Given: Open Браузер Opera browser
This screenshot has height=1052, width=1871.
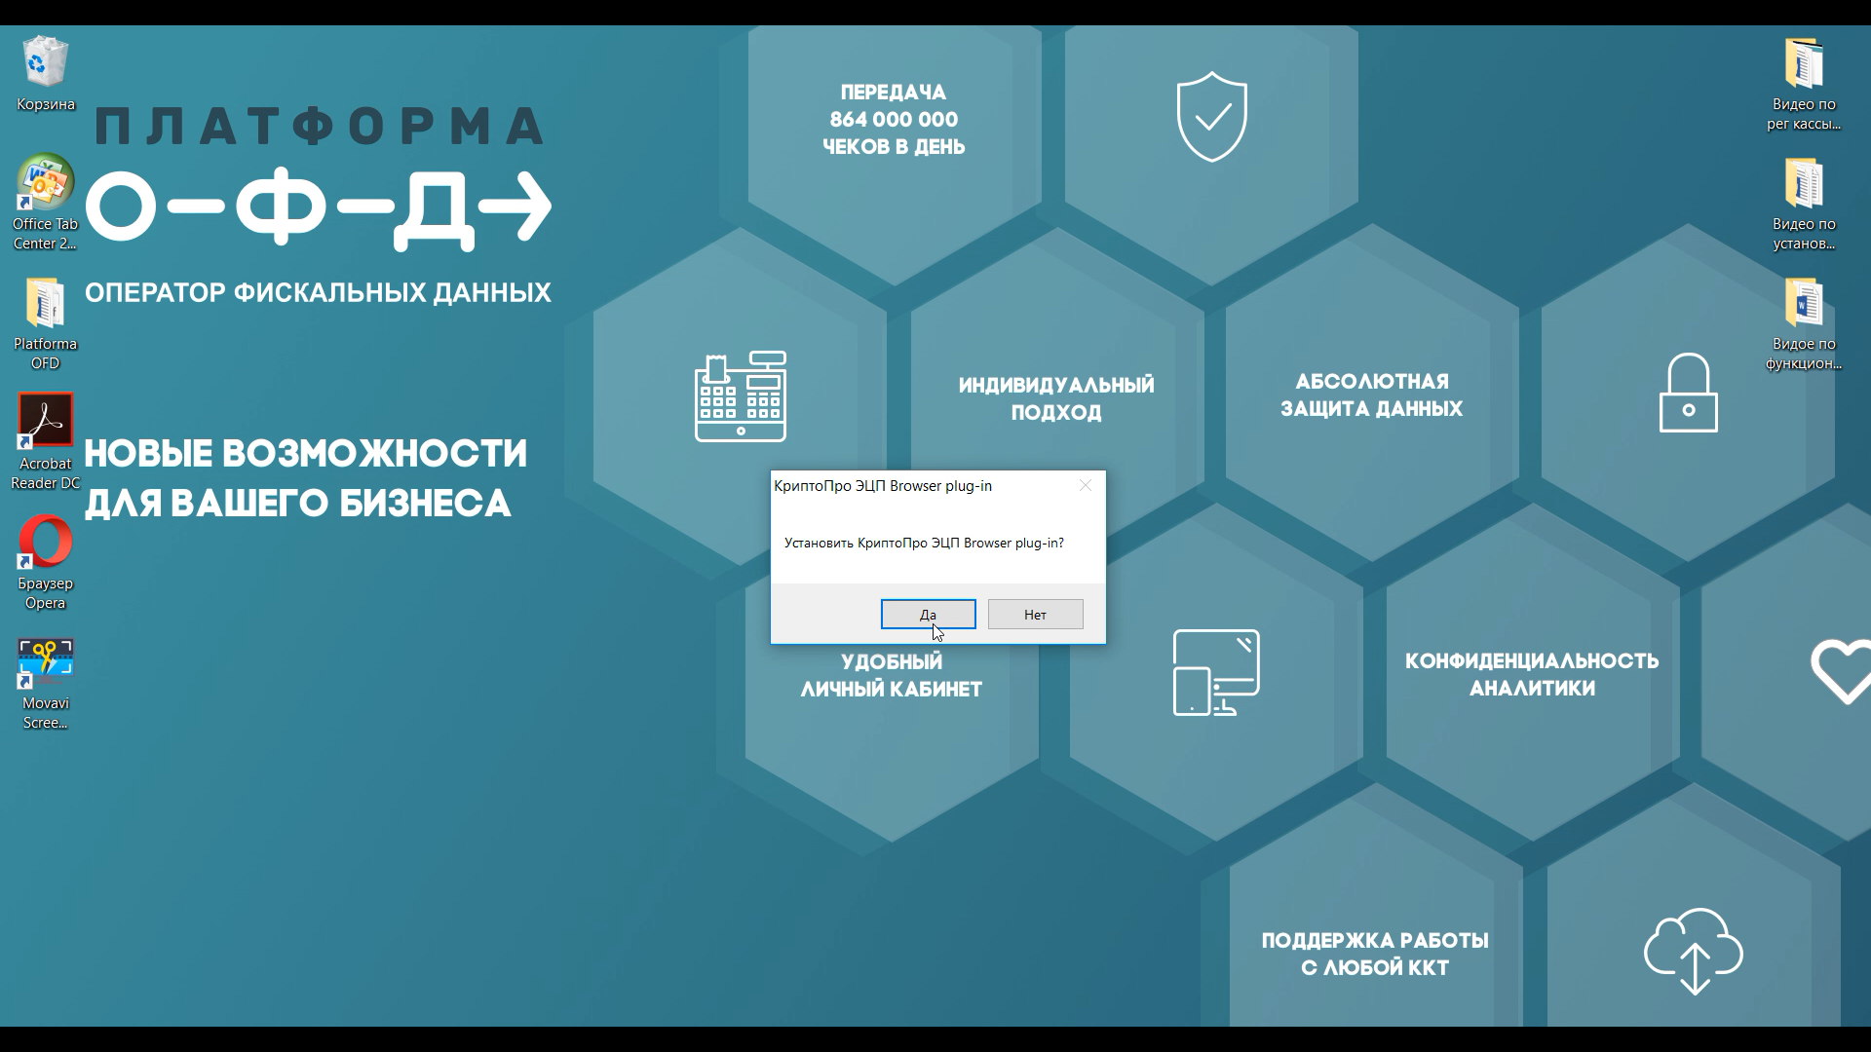Looking at the screenshot, I should coord(44,544).
